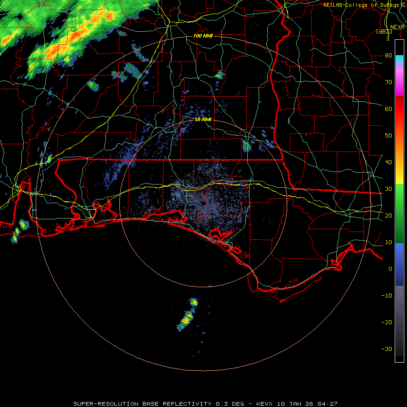This screenshot has height=407, width=407.
Task: Click the 80 dBZ scale value
Action: coord(388,56)
